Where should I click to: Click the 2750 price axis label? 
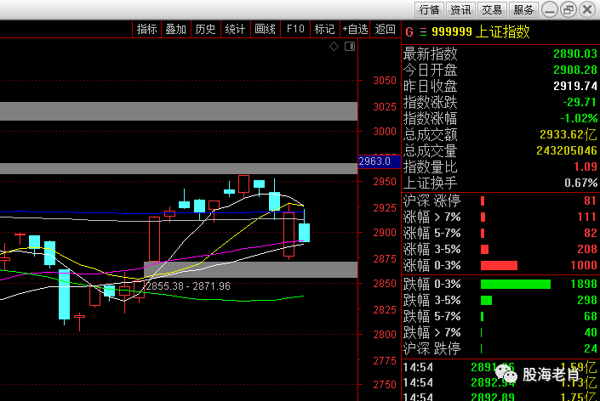[x=385, y=385]
